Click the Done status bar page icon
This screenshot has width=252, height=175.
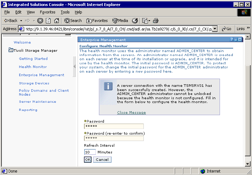pos(4,171)
